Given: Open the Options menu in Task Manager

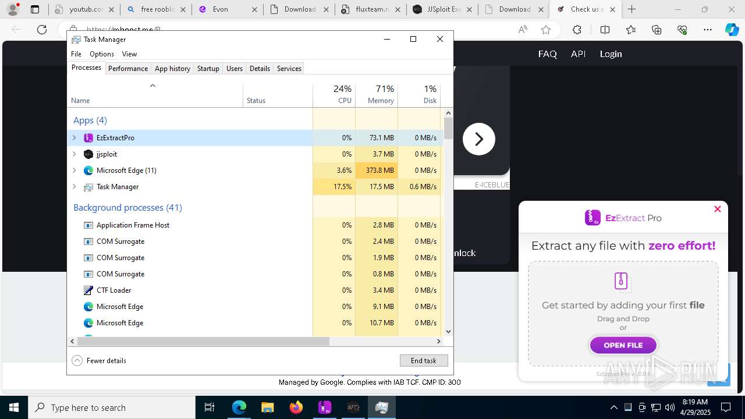Looking at the screenshot, I should pyautogui.click(x=102, y=54).
